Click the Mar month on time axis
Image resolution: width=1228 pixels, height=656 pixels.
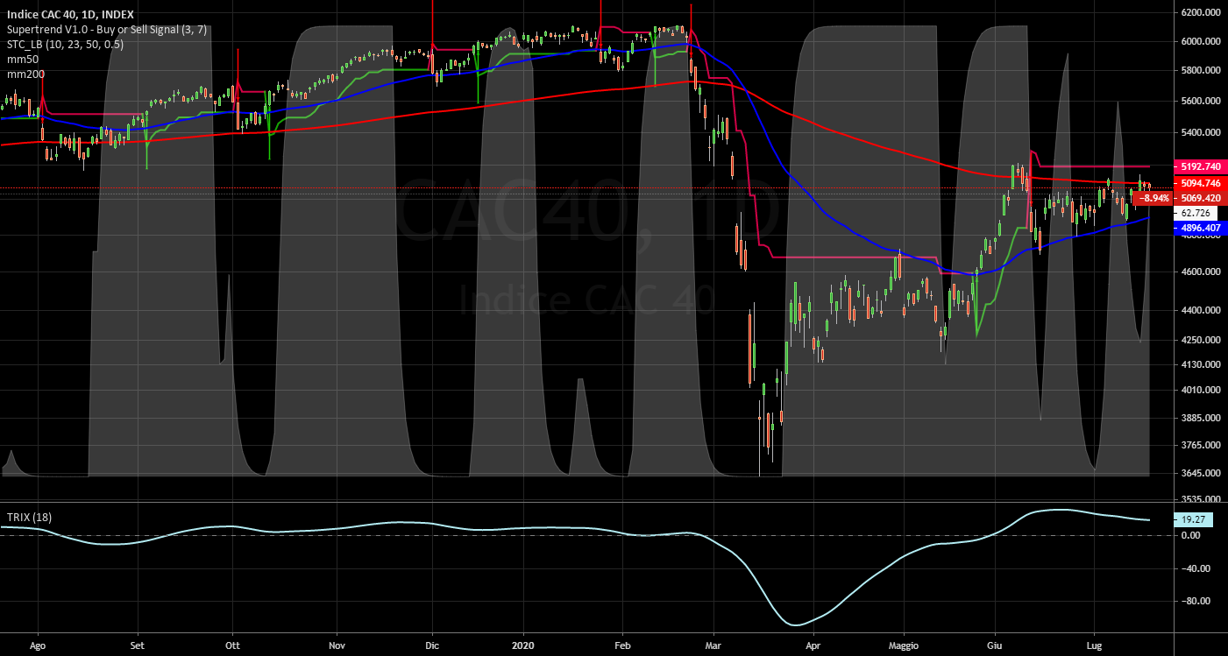713,645
